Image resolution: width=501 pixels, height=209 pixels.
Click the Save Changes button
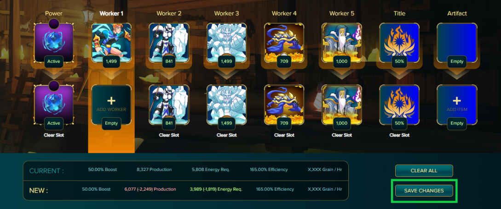pyautogui.click(x=424, y=191)
